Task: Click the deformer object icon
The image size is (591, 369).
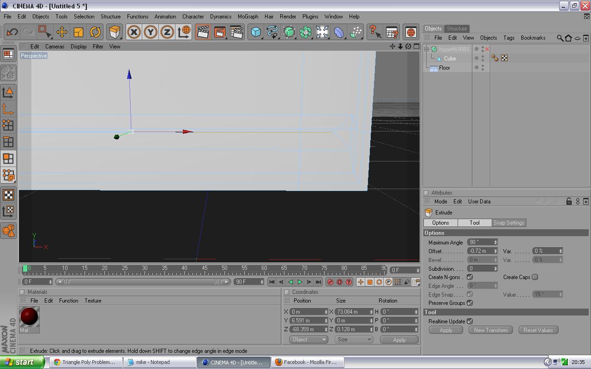Action: coord(339,32)
